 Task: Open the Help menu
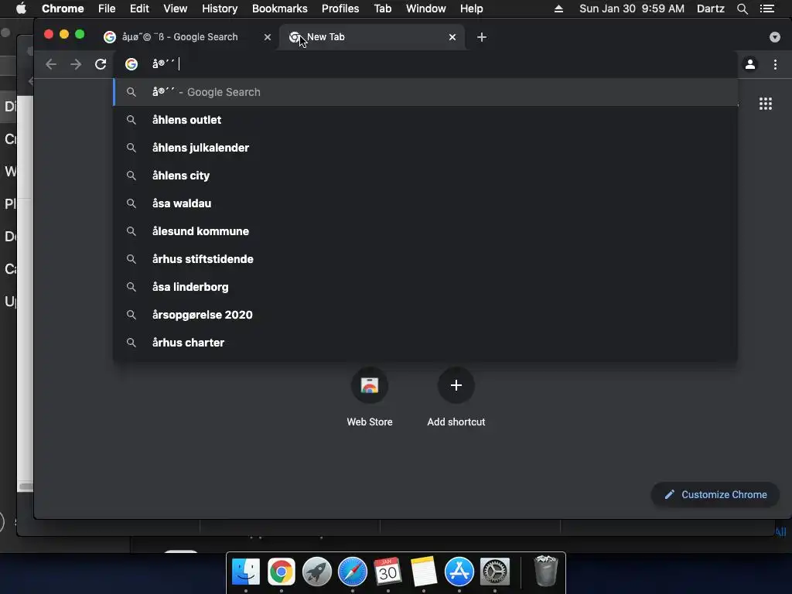[x=471, y=9]
